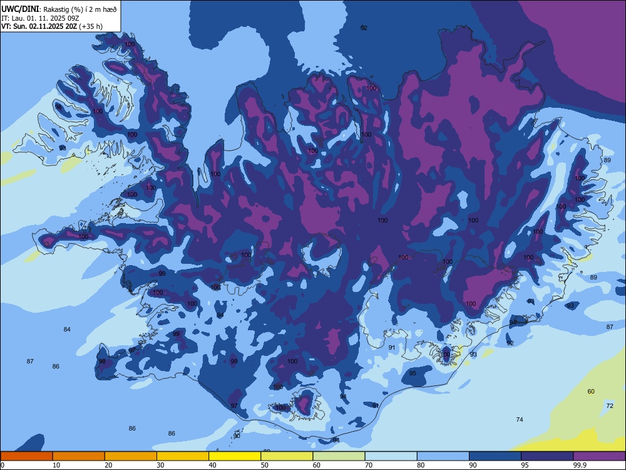
Task: Click the light blue 80–90 legend swatch
Action: pyautogui.click(x=443, y=456)
